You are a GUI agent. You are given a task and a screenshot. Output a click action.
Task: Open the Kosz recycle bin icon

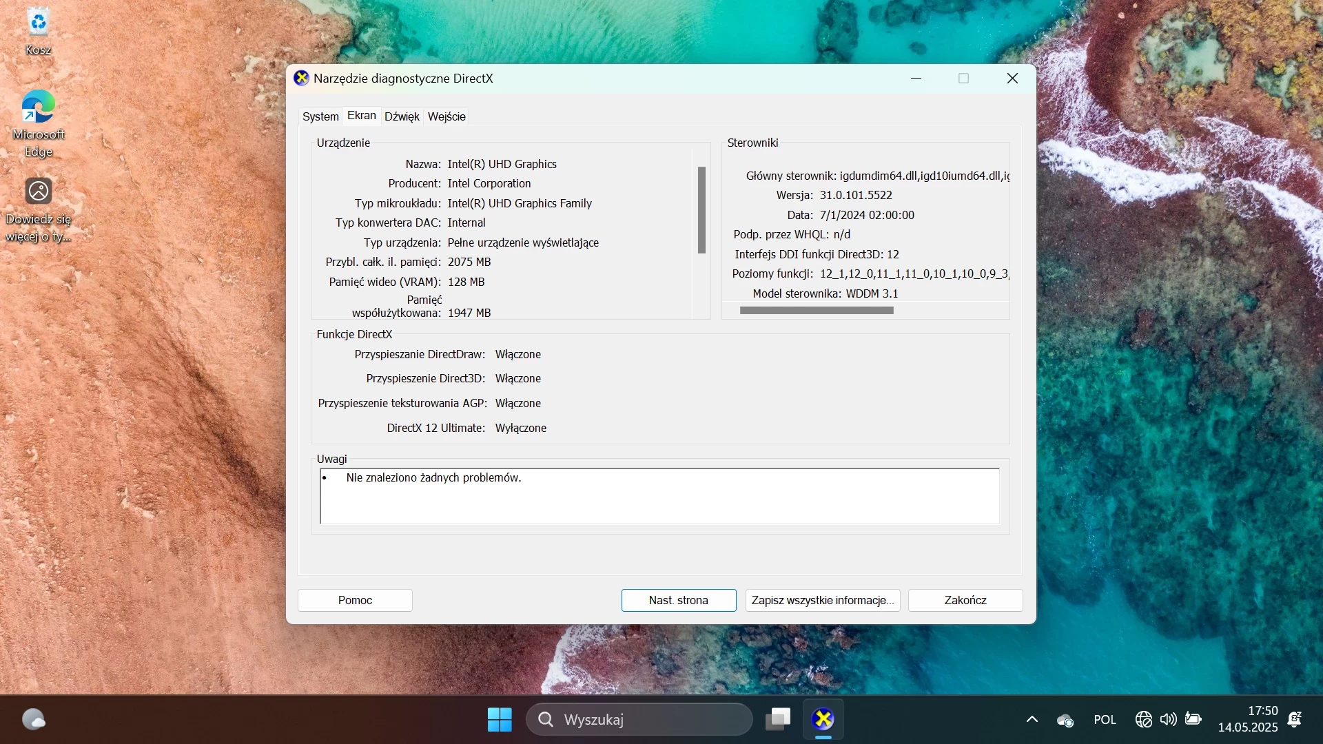coord(39,31)
